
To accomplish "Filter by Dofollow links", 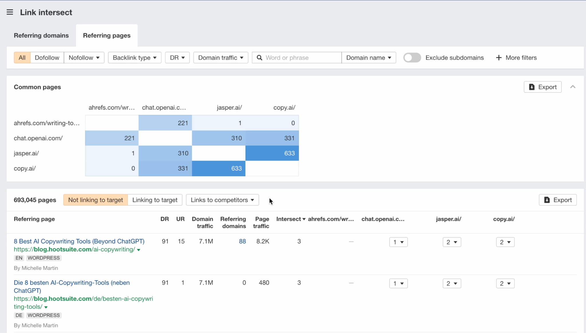I will click(x=47, y=58).
